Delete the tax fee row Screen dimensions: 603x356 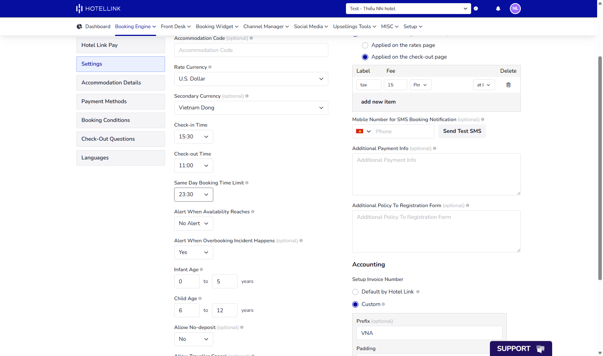tap(508, 85)
